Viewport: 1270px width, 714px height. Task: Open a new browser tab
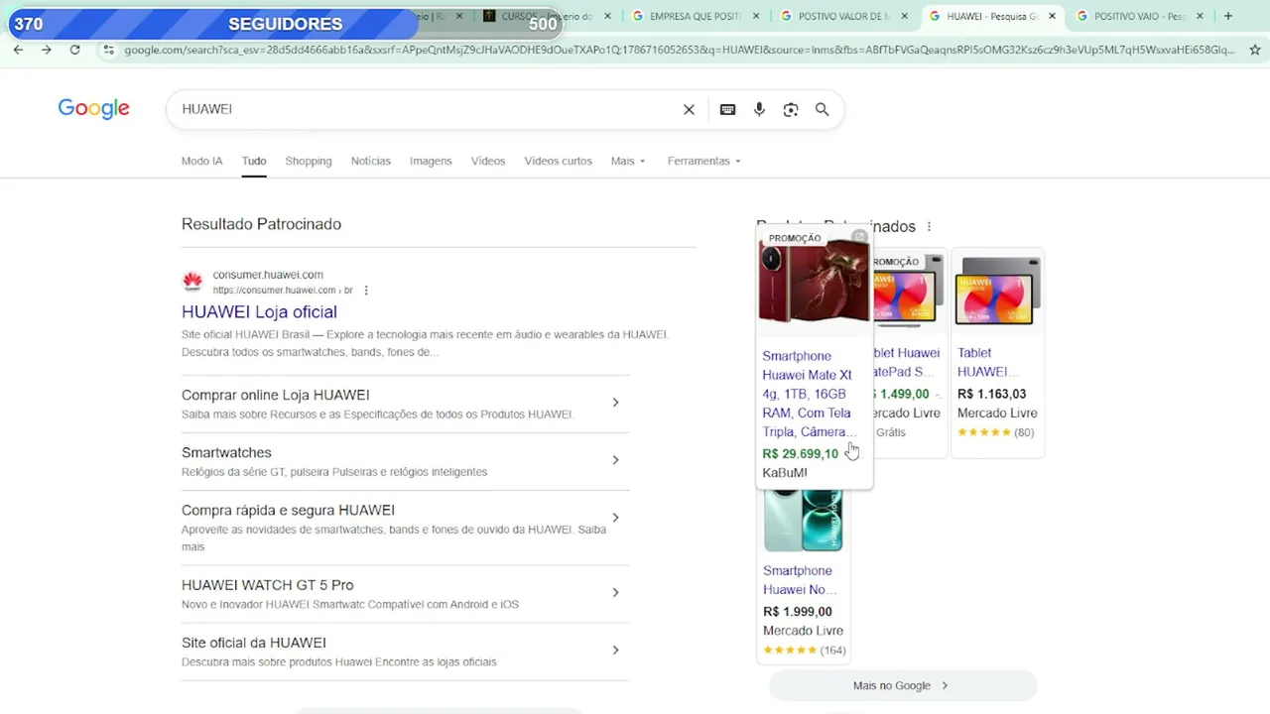[1228, 16]
